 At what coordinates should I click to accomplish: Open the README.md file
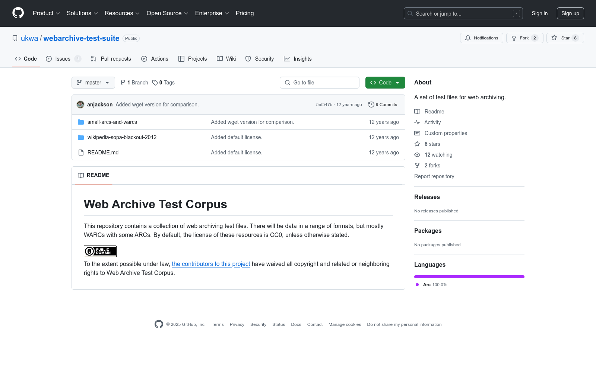tap(103, 153)
